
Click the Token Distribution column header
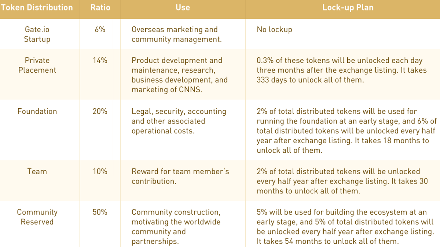coord(37,8)
